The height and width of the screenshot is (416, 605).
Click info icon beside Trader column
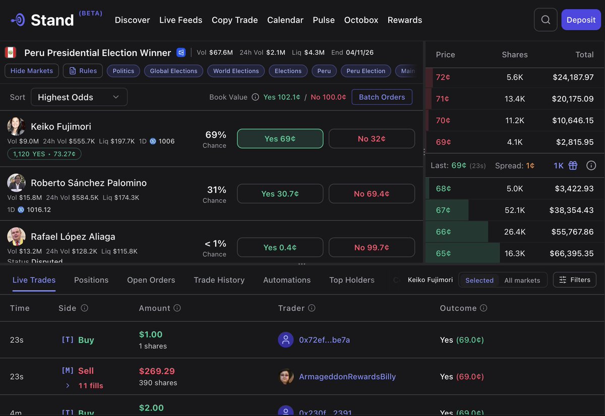pos(312,308)
